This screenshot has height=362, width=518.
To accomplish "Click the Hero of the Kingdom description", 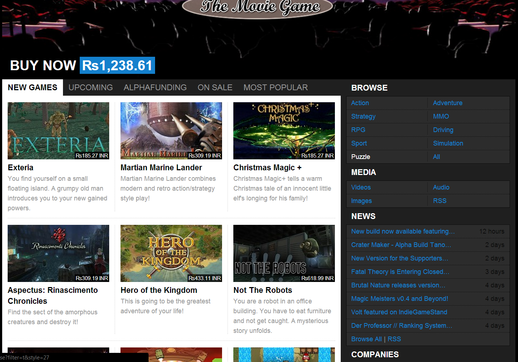I will pos(166,306).
